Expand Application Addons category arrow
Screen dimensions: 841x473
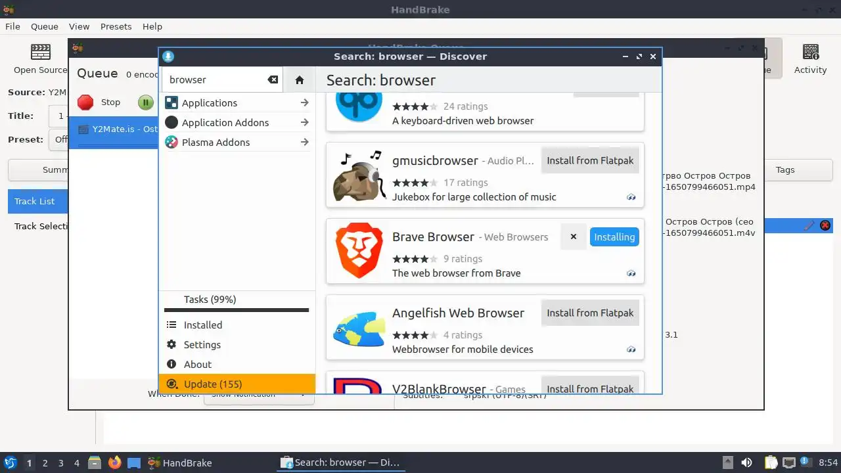[x=304, y=122]
